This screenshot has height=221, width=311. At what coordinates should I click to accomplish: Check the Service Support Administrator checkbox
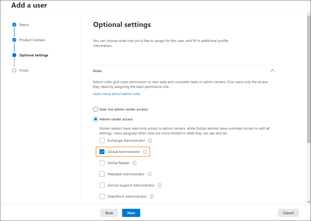(102, 185)
